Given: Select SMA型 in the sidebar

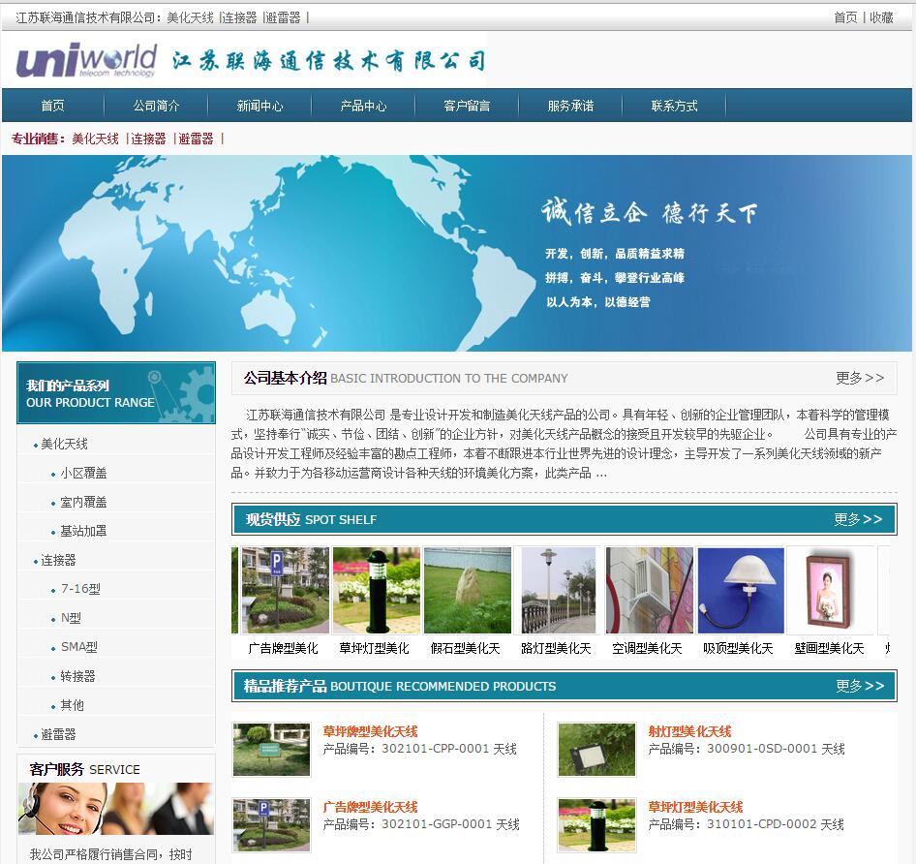Looking at the screenshot, I should coord(79,647).
